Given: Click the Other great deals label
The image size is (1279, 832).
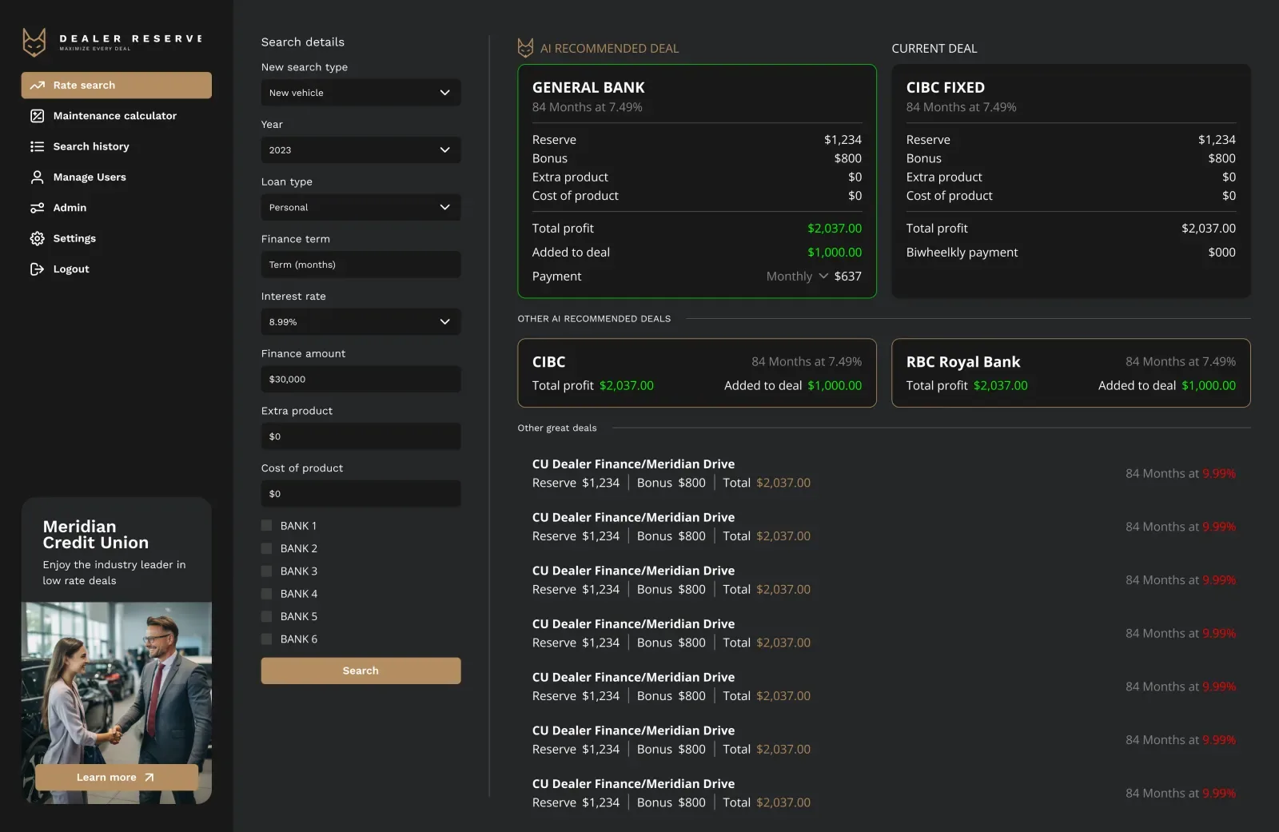Looking at the screenshot, I should tap(557, 428).
